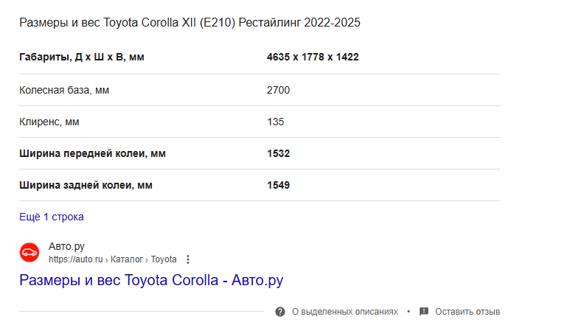Click the Авто.ру site name
This screenshot has width=584, height=325.
click(66, 246)
